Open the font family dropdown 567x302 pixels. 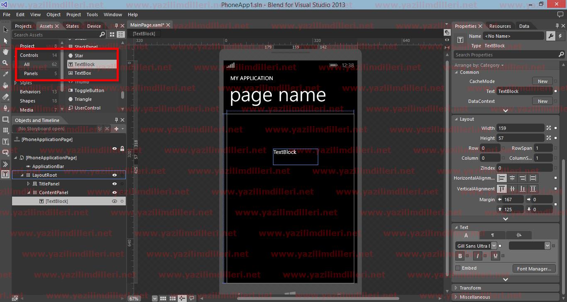coord(494,246)
